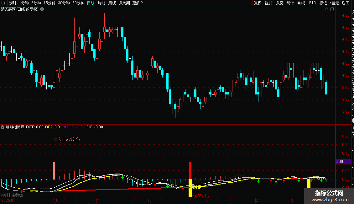
Task: Toggle the left side panel icon in the top bar
Action: point(3,3)
